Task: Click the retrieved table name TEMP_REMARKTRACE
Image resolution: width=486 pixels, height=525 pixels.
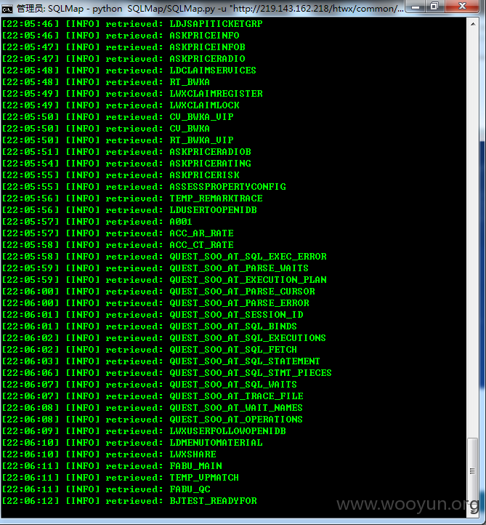Action: pyautogui.click(x=216, y=199)
